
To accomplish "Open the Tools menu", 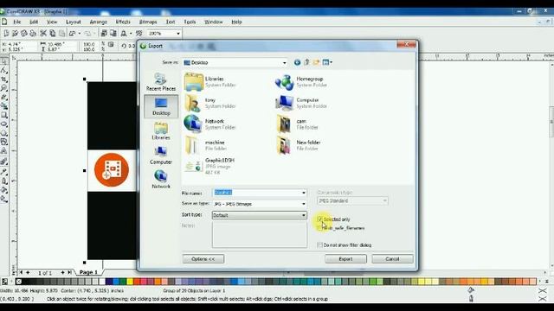I will click(190, 22).
